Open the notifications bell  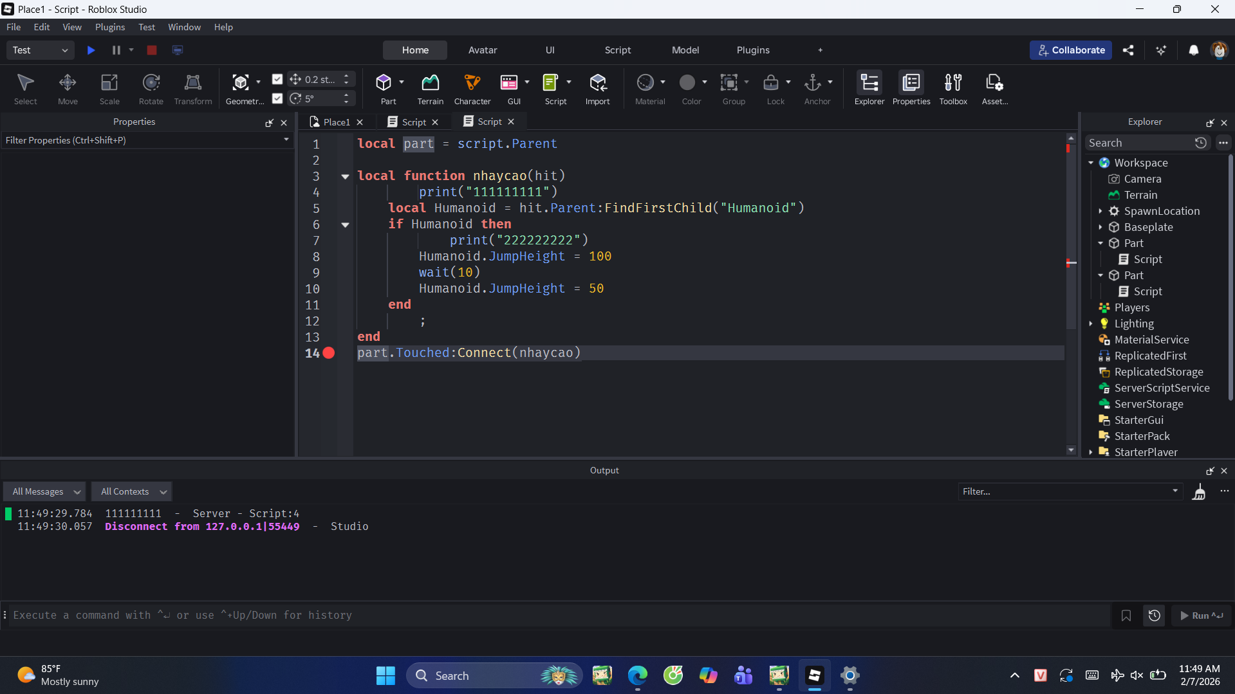point(1193,50)
